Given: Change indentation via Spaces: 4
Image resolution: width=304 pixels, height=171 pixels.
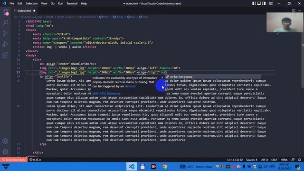Looking at the screenshot, I should click(x=252, y=160).
